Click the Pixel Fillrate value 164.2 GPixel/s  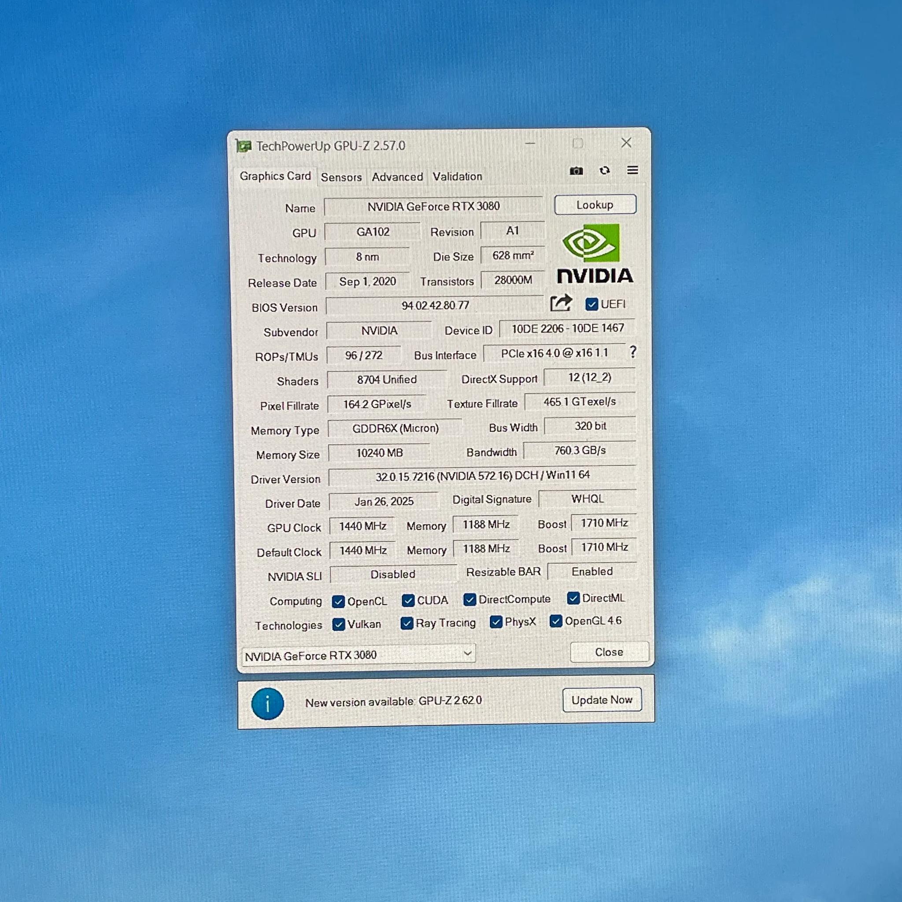(377, 404)
